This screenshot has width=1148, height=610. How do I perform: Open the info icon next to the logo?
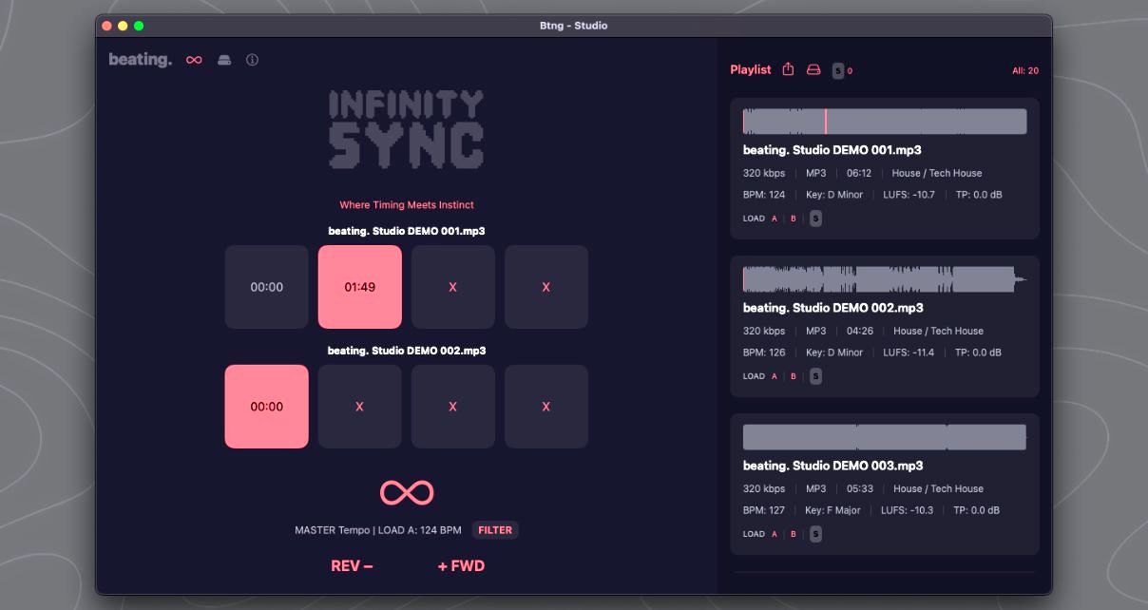250,60
